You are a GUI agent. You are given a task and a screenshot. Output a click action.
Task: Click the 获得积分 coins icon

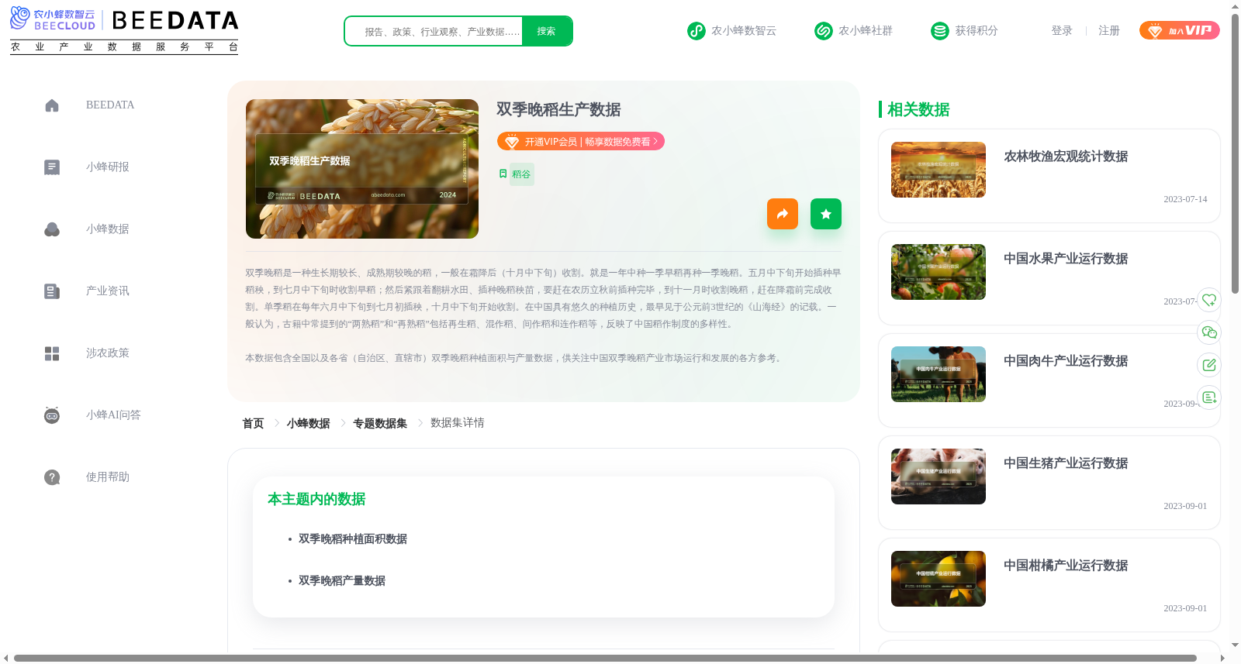(x=939, y=31)
